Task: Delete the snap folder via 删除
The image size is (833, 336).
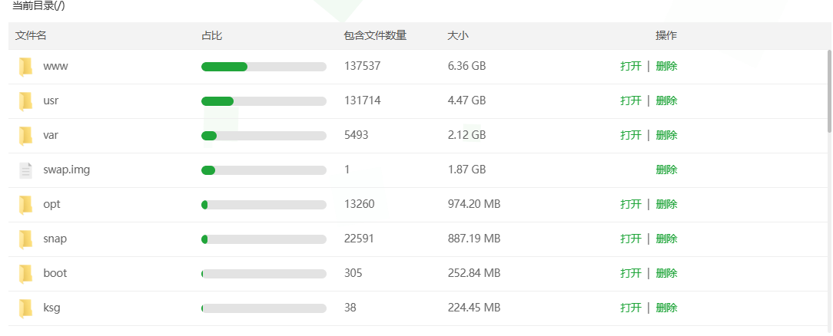Action: pyautogui.click(x=666, y=239)
